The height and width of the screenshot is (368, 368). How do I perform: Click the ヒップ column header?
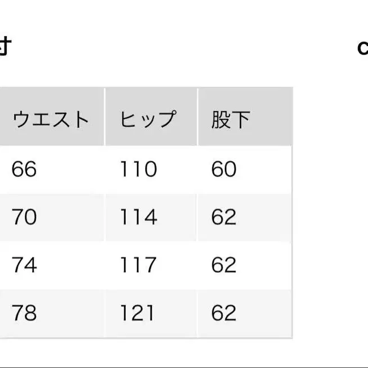[x=148, y=119]
